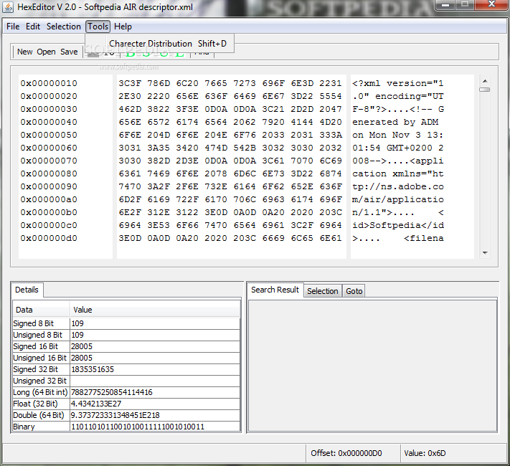510x466 pixels.
Task: Click ASCII text 'enerated by ADM'
Action: pyautogui.click(x=395, y=122)
